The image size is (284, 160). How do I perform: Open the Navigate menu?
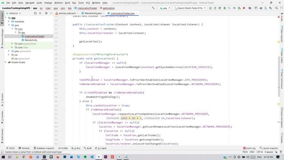click(x=30, y=3)
